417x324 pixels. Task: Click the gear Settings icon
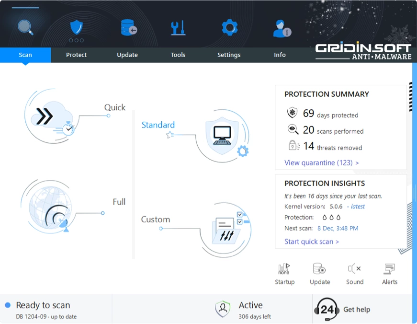point(229,27)
